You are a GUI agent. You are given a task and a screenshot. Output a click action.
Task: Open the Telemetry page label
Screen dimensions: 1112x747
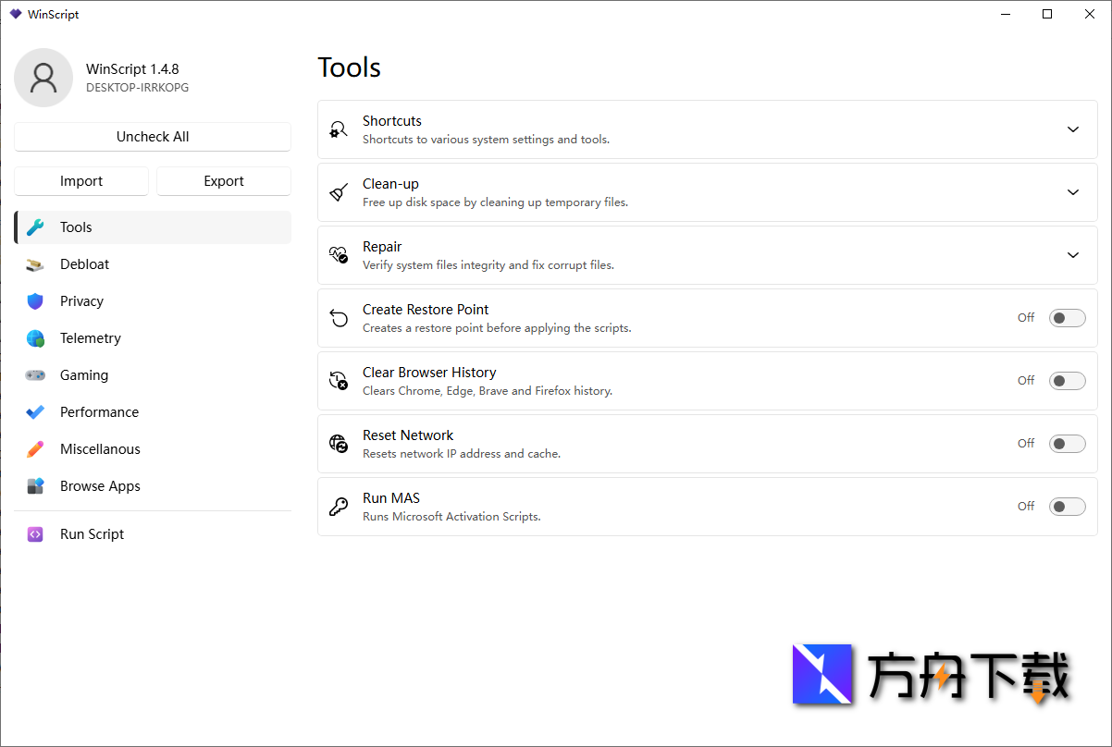[x=91, y=338]
